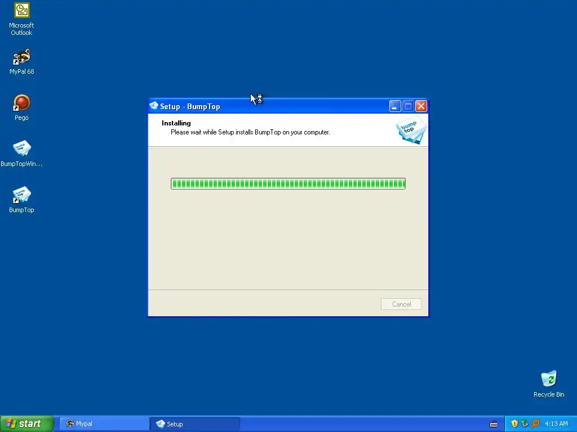
Task: Click the network connection tray icon
Action: (x=525, y=424)
